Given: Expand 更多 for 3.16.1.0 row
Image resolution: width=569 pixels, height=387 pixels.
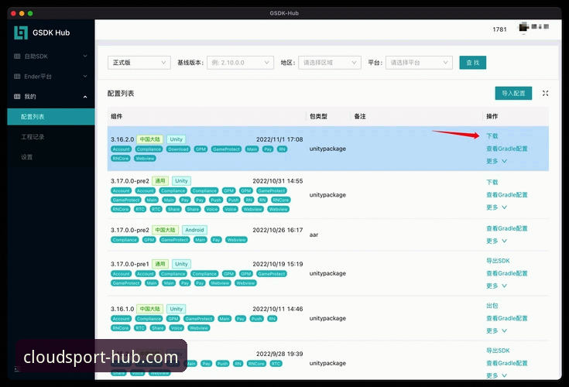Looking at the screenshot, I should pos(496,330).
